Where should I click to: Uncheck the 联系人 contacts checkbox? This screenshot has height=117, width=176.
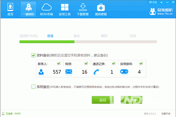(x=59, y=64)
